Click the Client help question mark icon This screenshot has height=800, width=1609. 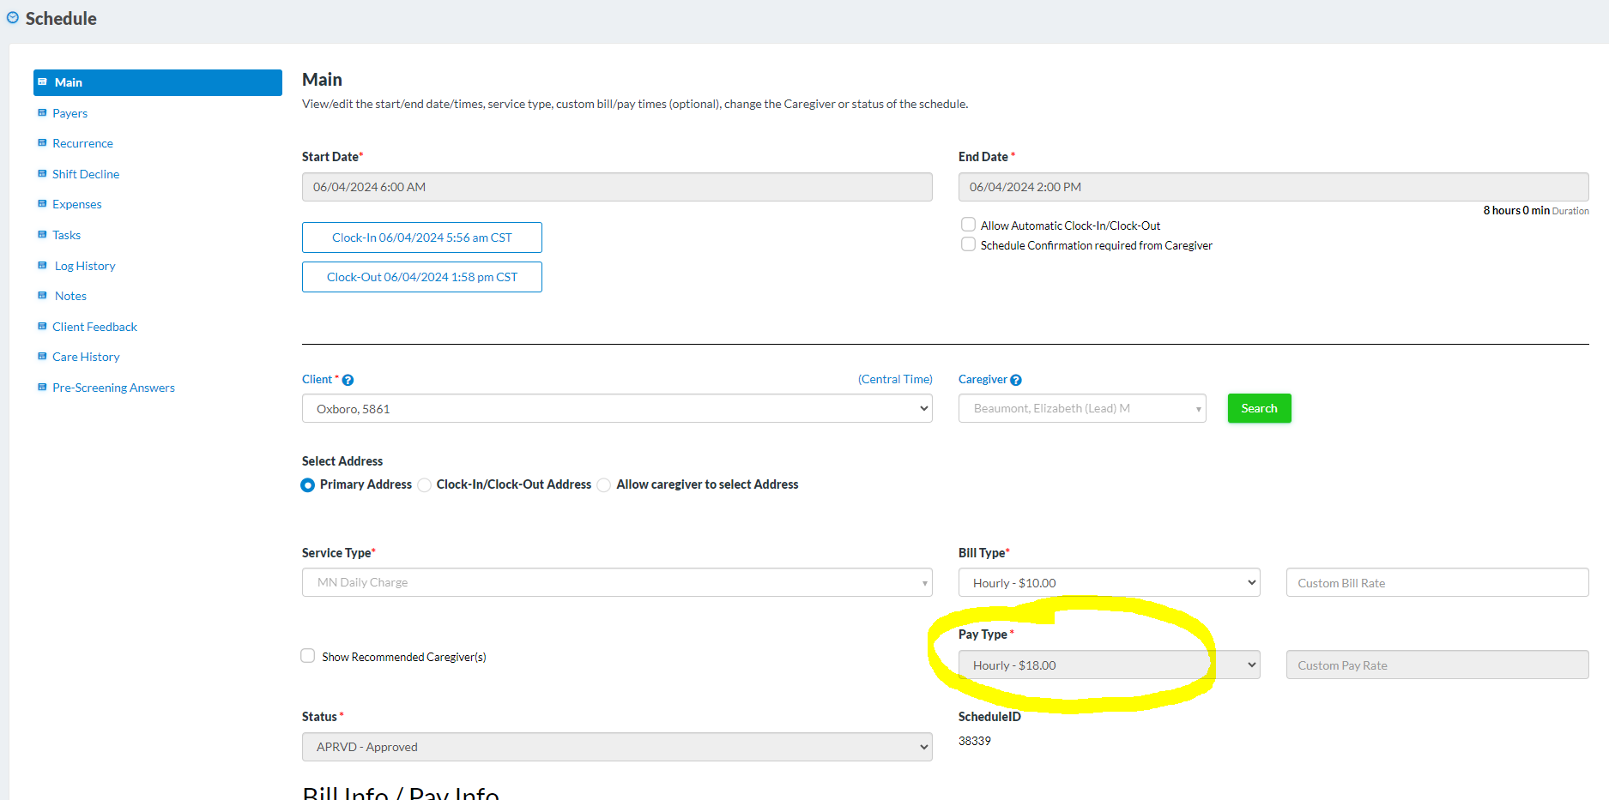click(348, 380)
